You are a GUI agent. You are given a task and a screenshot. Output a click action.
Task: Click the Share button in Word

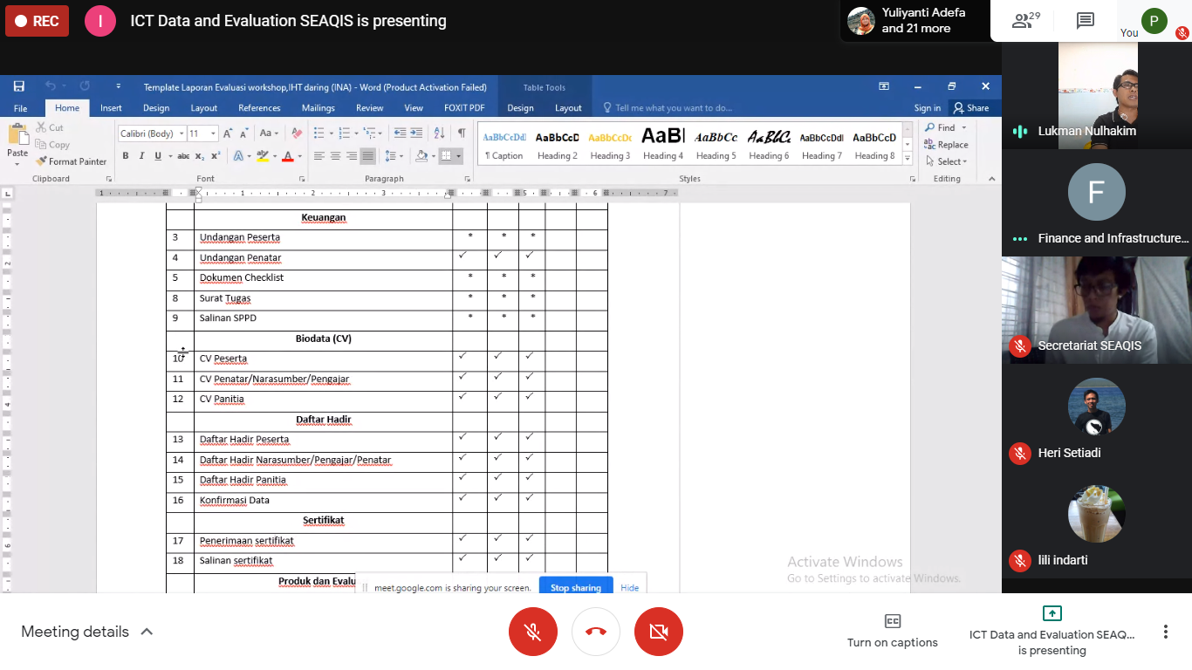tap(971, 108)
